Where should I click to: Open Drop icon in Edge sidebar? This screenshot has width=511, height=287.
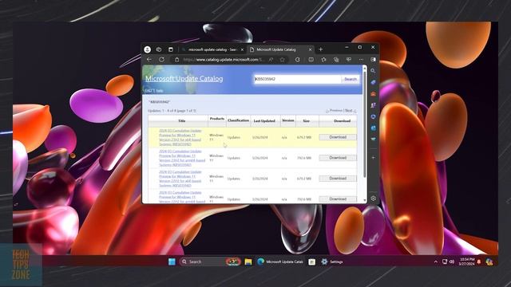click(x=373, y=139)
